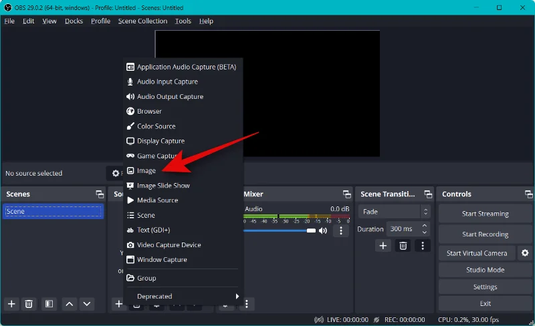
Task: Select Game Capture source entry
Action: point(183,156)
